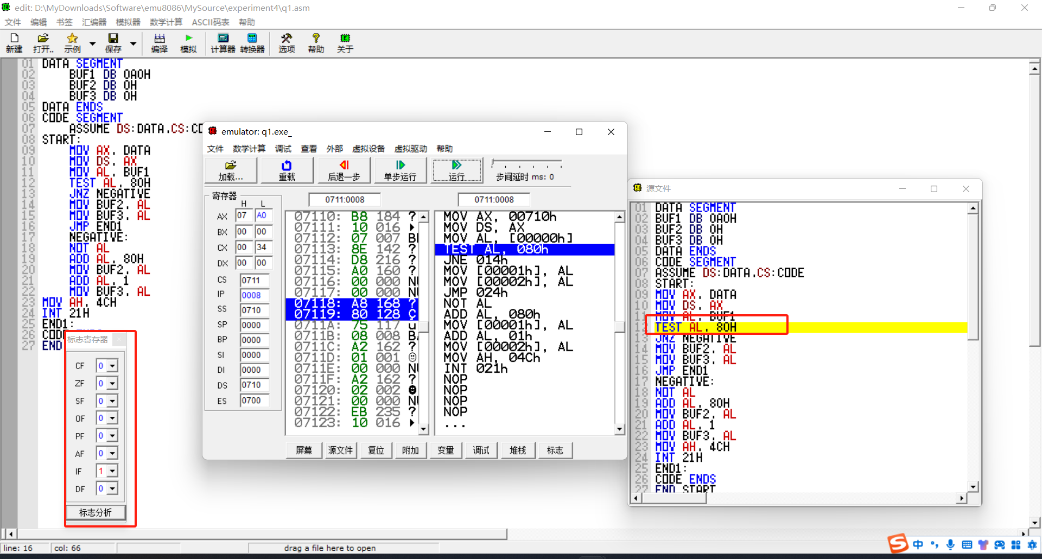Close the 标志寄存器 flags panel
Screen dimensions: 1042x559
coord(119,340)
